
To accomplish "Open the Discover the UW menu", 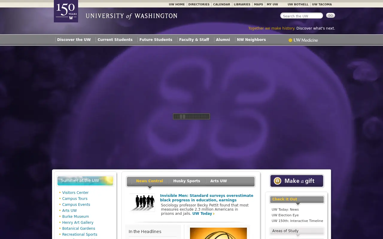I will pos(74,40).
